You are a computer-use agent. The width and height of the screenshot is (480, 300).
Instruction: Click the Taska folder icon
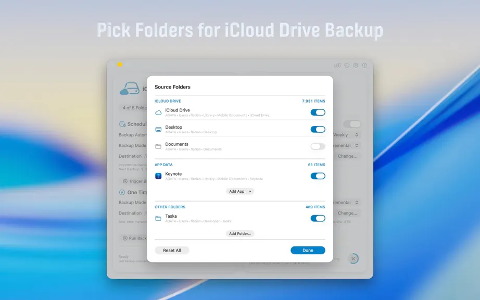[158, 218]
